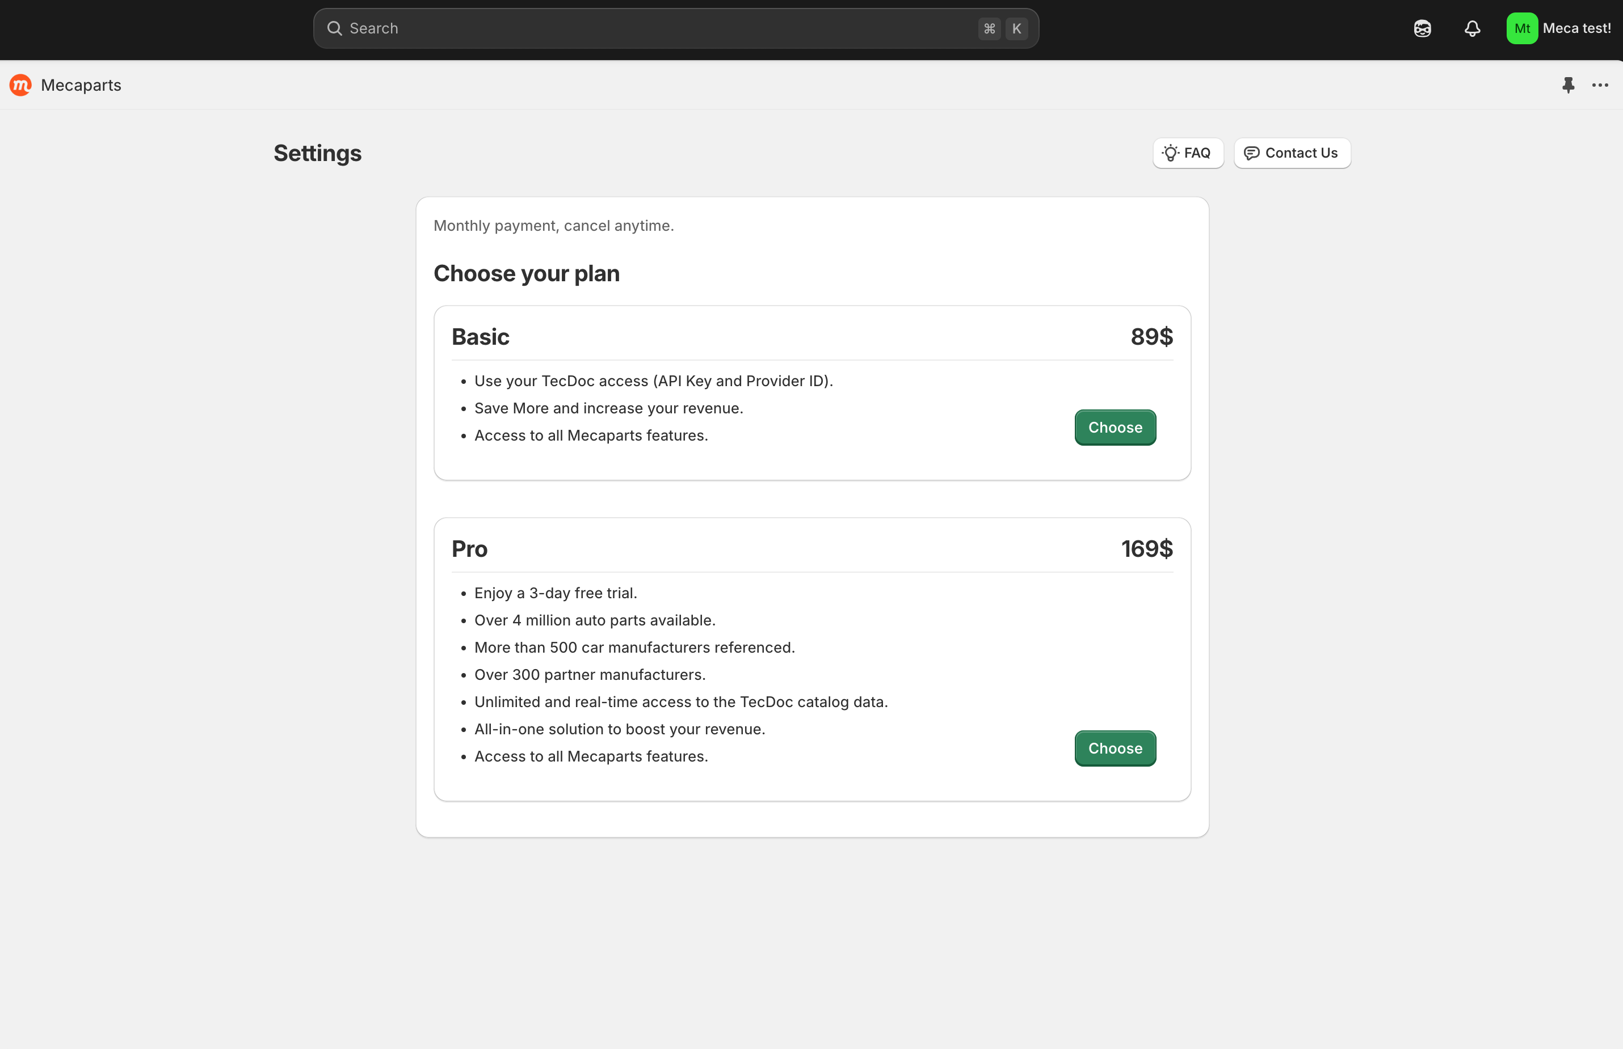
Task: Click the Pro plan title
Action: click(470, 549)
